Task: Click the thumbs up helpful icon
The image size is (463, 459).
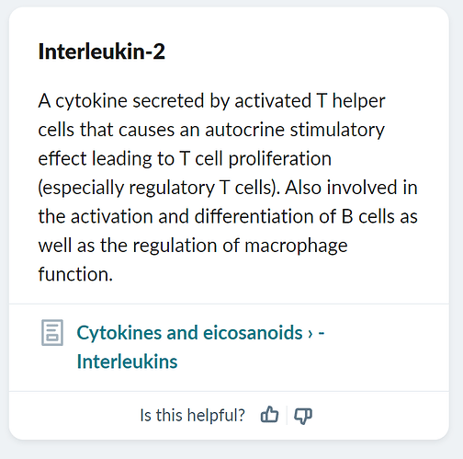Action: point(269,415)
